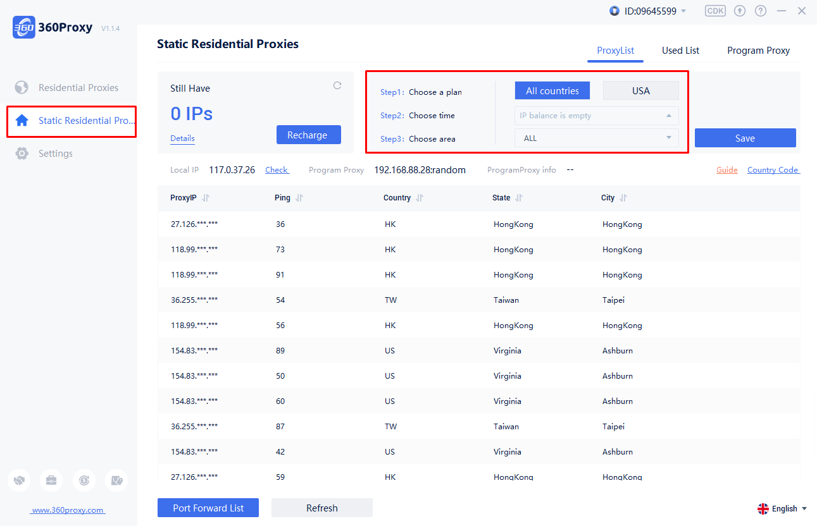Screen dimensions: 817x526
Task: Click the '0 IPs' balance text
Action: [x=192, y=114]
